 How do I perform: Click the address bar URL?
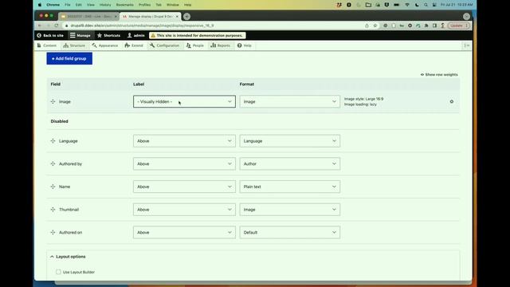point(142,26)
